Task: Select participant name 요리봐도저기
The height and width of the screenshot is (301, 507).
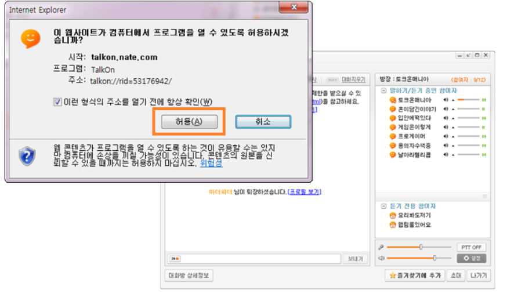Action: pos(414,215)
